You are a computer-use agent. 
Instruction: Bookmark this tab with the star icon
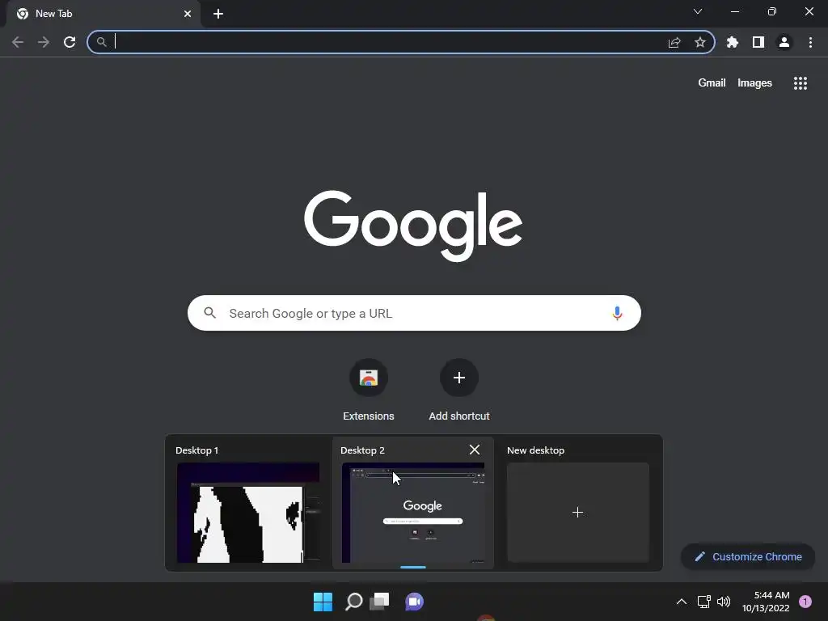pyautogui.click(x=700, y=42)
